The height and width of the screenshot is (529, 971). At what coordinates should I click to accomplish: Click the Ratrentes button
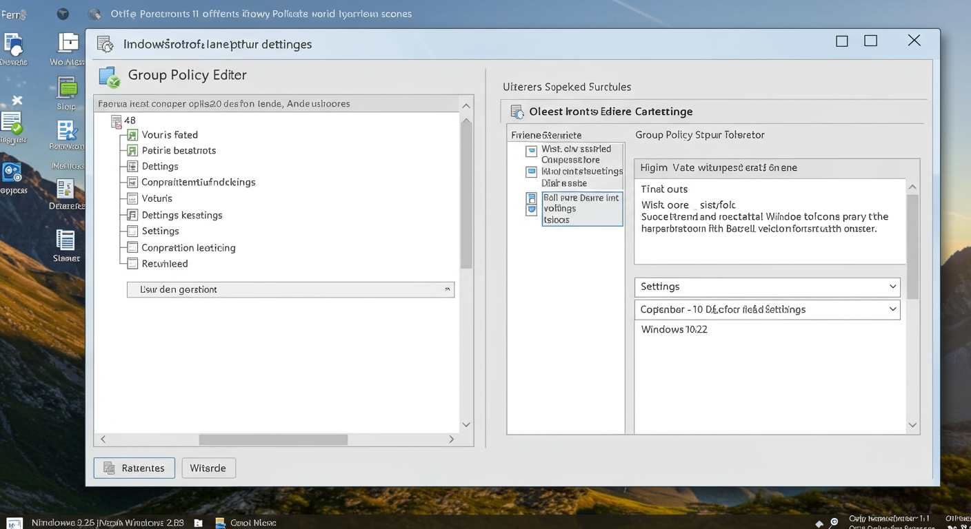(x=134, y=468)
